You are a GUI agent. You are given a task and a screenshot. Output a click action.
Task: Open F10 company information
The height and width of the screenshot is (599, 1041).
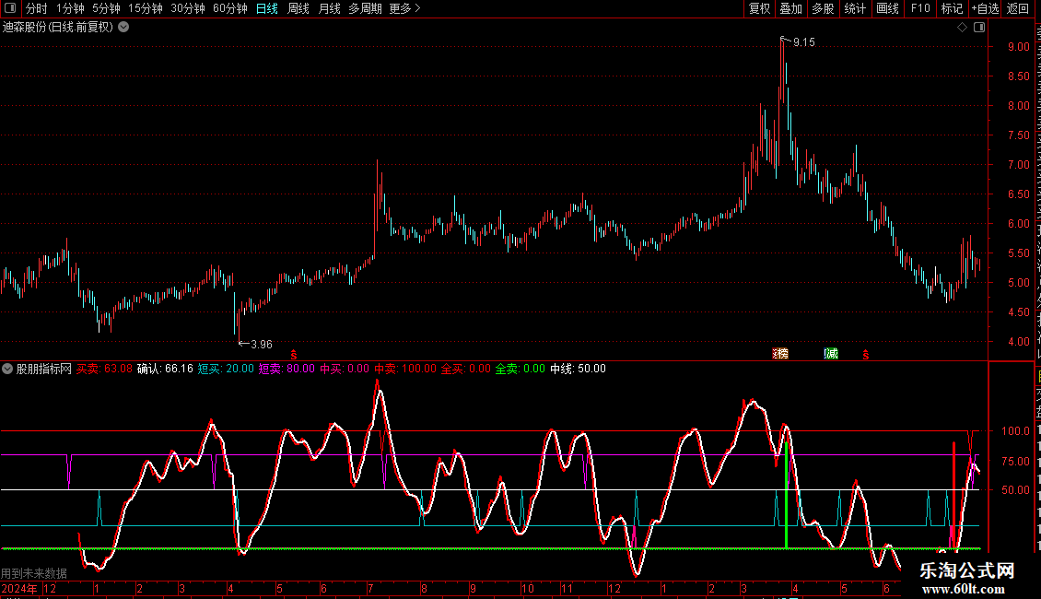coord(920,8)
